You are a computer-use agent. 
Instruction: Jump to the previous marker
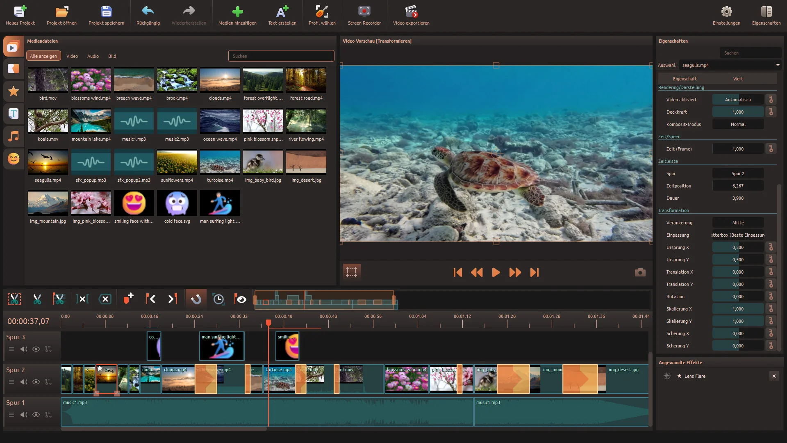[150, 299]
